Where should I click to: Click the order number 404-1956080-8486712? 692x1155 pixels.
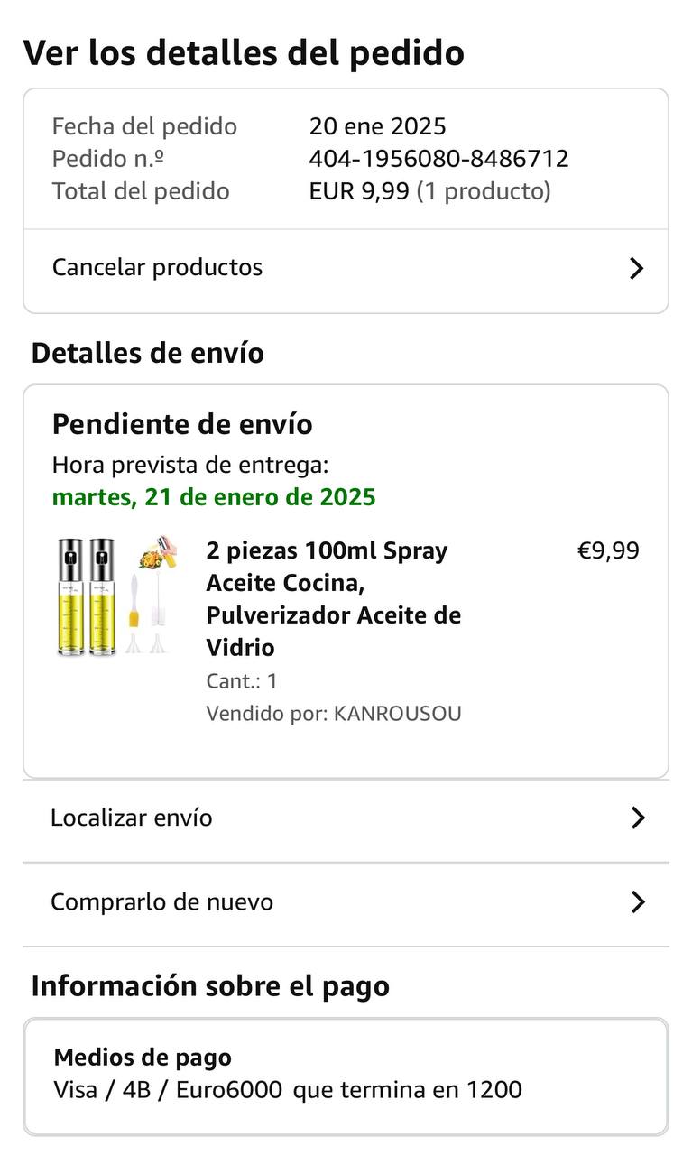click(x=438, y=159)
